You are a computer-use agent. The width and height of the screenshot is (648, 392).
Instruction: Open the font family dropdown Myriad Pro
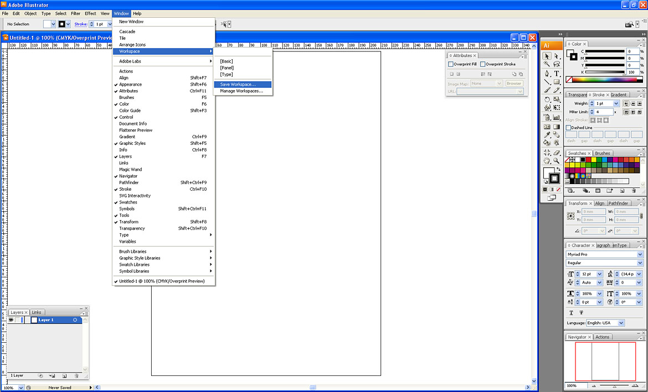(x=640, y=254)
